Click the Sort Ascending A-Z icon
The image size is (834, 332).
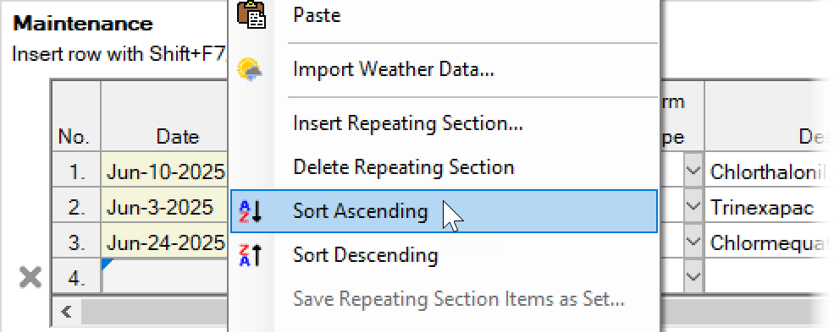coord(251,211)
